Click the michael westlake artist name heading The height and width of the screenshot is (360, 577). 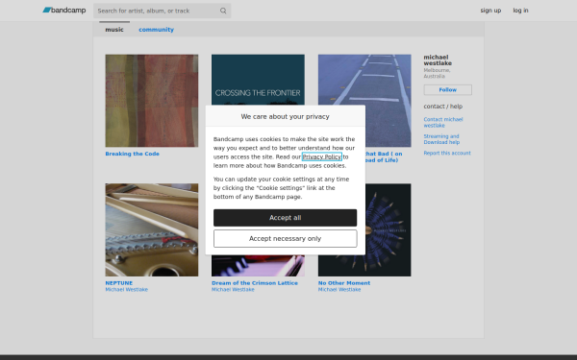(x=438, y=60)
